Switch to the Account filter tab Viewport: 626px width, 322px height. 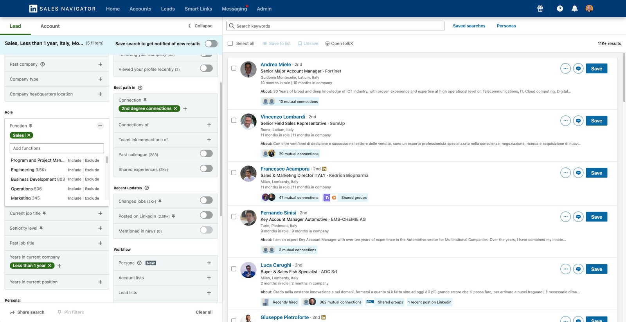tap(50, 26)
